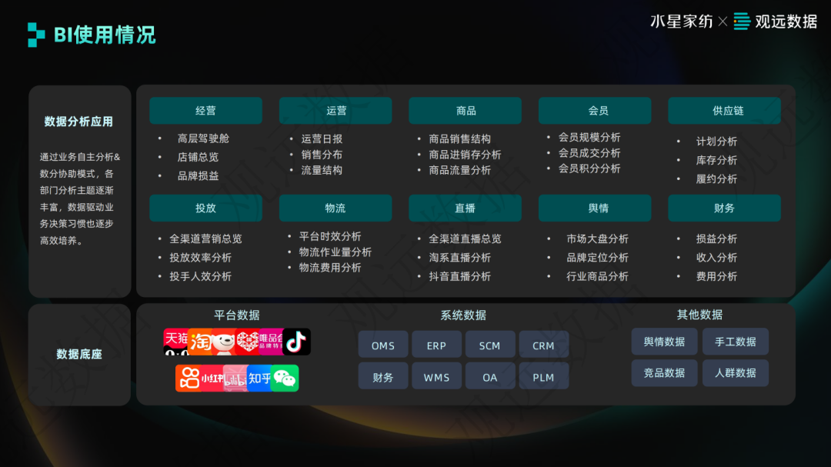Viewport: 831px width, 467px height.
Task: Click the 人群数据 box
Action: [x=736, y=372]
